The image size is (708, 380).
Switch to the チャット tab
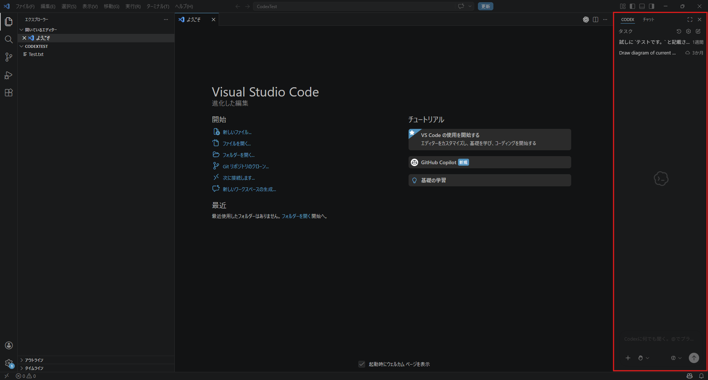point(648,20)
